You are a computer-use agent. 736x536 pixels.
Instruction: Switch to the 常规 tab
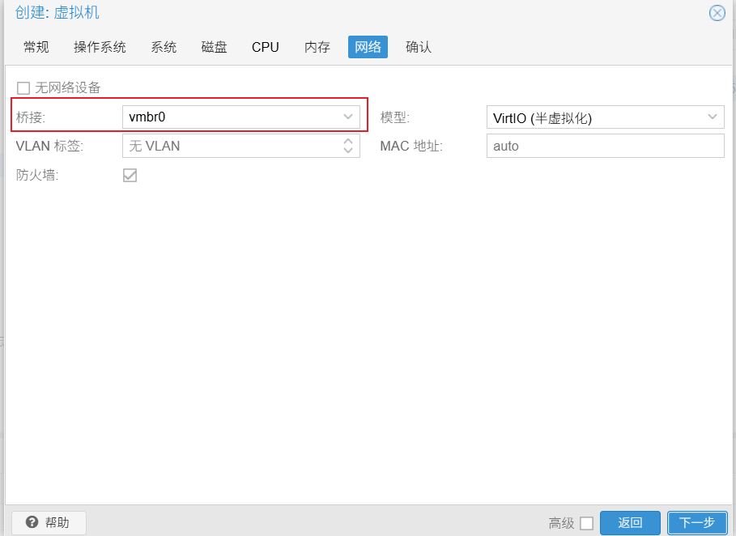(36, 47)
